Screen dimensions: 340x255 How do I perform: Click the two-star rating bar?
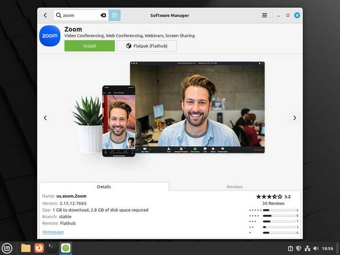coord(279,227)
